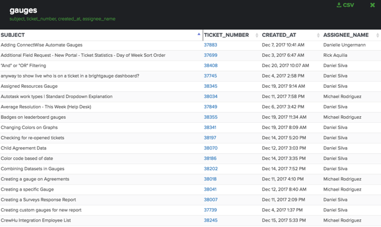381x227 pixels.
Task: Select subject '"And" or "OR" Filtering'
Action: 23,66
